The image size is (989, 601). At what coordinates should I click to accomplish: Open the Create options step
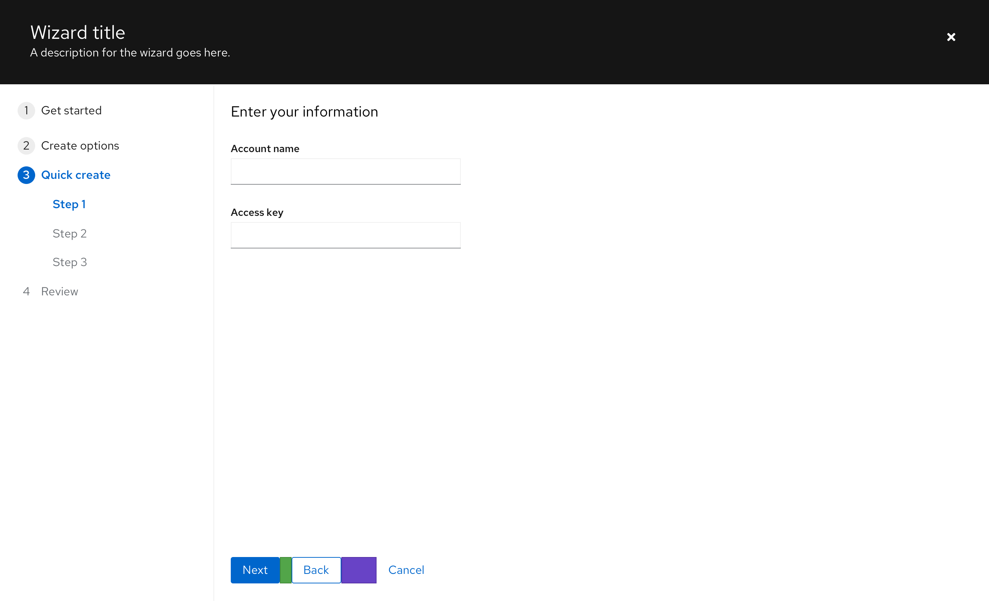tap(80, 145)
